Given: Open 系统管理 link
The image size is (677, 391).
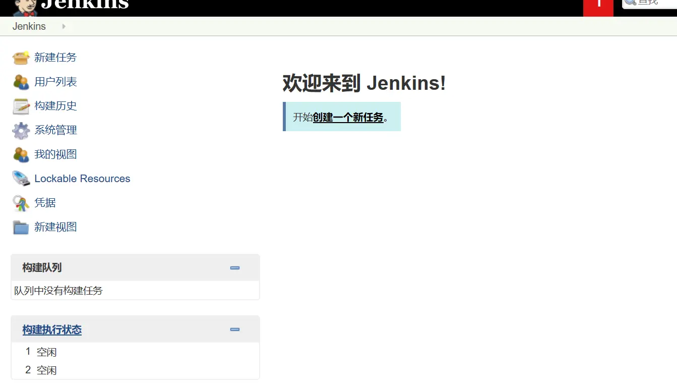Looking at the screenshot, I should click(x=55, y=130).
